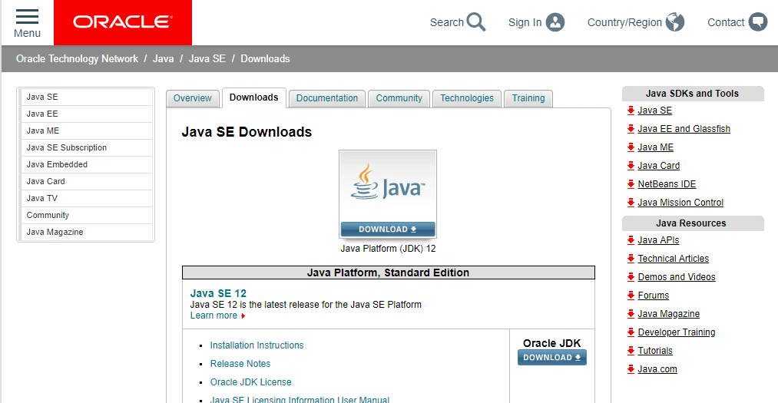Open Java Card in left sidebar
The height and width of the screenshot is (403, 778).
pos(86,181)
